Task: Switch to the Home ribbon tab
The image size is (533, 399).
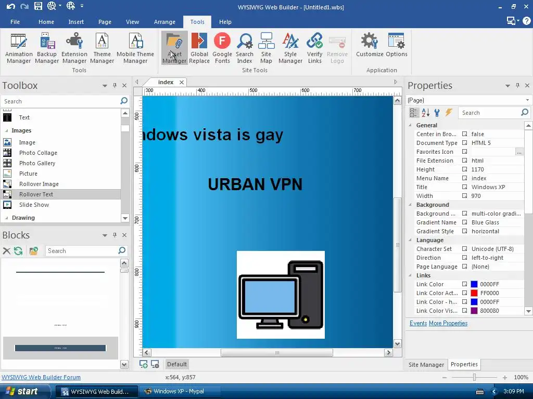Action: (x=46, y=22)
